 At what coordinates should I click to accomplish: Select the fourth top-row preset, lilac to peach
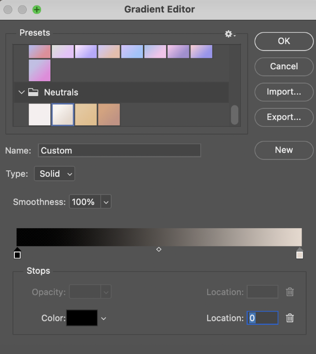pos(109,51)
